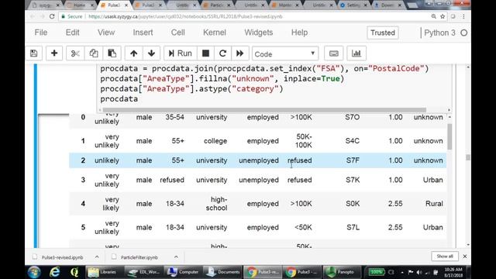Viewport: 496px width, 279px height.
Task: Expand options for Pulse3-revised.ipynb download
Action: [x=97, y=257]
